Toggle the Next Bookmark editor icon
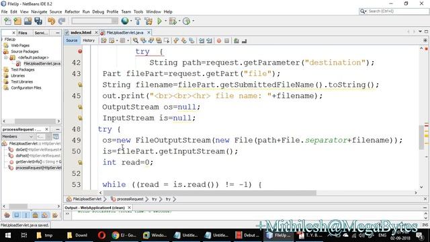The height and width of the screenshot is (242, 430). click(x=183, y=40)
